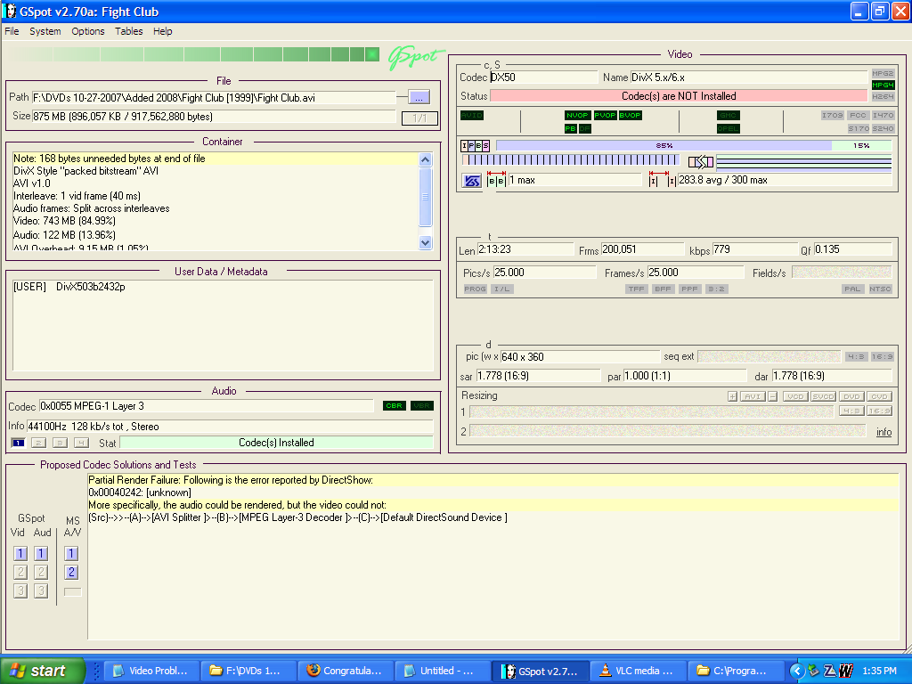Image resolution: width=912 pixels, height=684 pixels.
Task: Click the blue bitstream analysis button
Action: [x=472, y=181]
